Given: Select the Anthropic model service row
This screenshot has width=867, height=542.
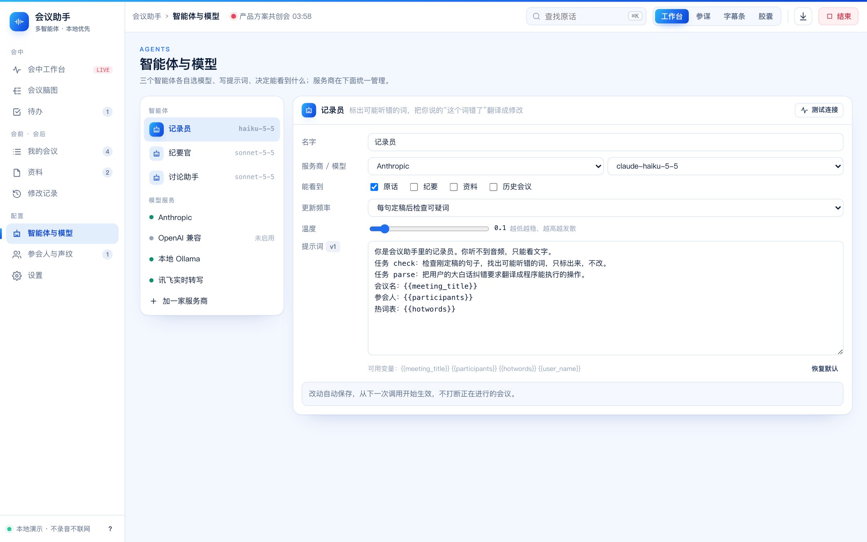Looking at the screenshot, I should click(x=212, y=218).
